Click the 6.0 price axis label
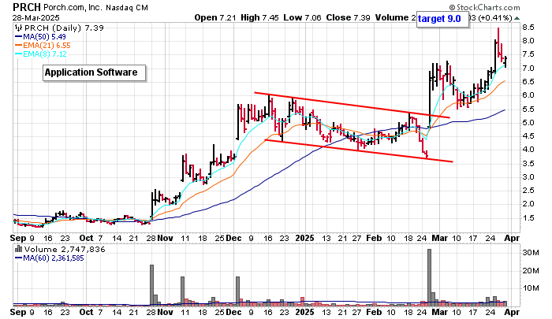The width and height of the screenshot is (552, 319). point(528,95)
